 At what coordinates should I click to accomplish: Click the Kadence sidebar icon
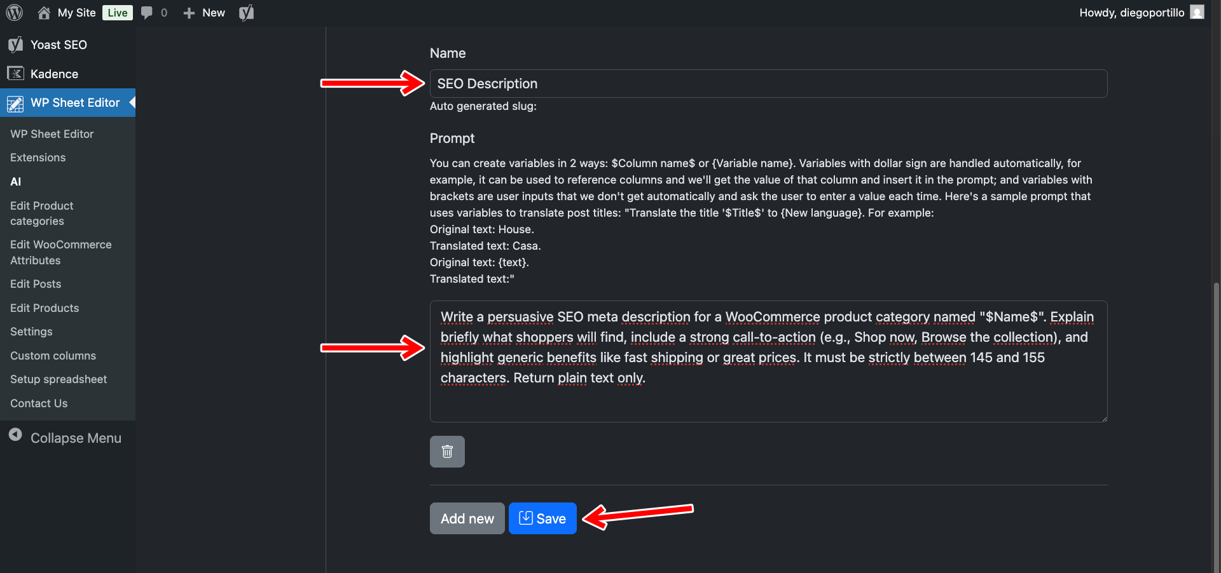pyautogui.click(x=15, y=74)
